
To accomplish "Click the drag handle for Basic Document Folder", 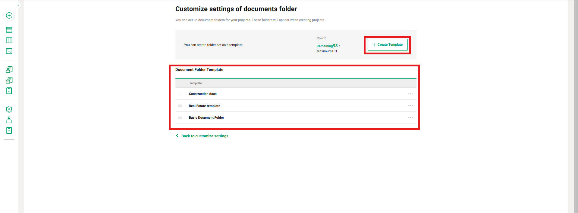I will coord(180,118).
